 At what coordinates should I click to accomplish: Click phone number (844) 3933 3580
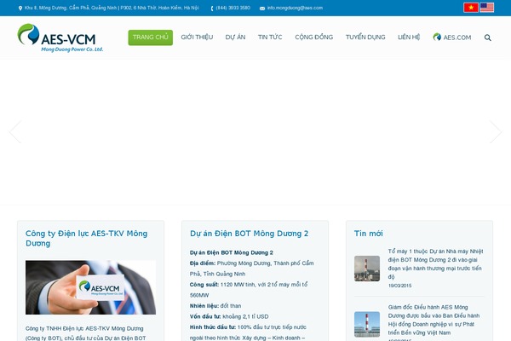[x=233, y=8]
